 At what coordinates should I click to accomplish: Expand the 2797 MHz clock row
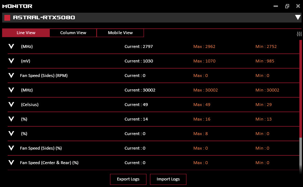pos(11,46)
